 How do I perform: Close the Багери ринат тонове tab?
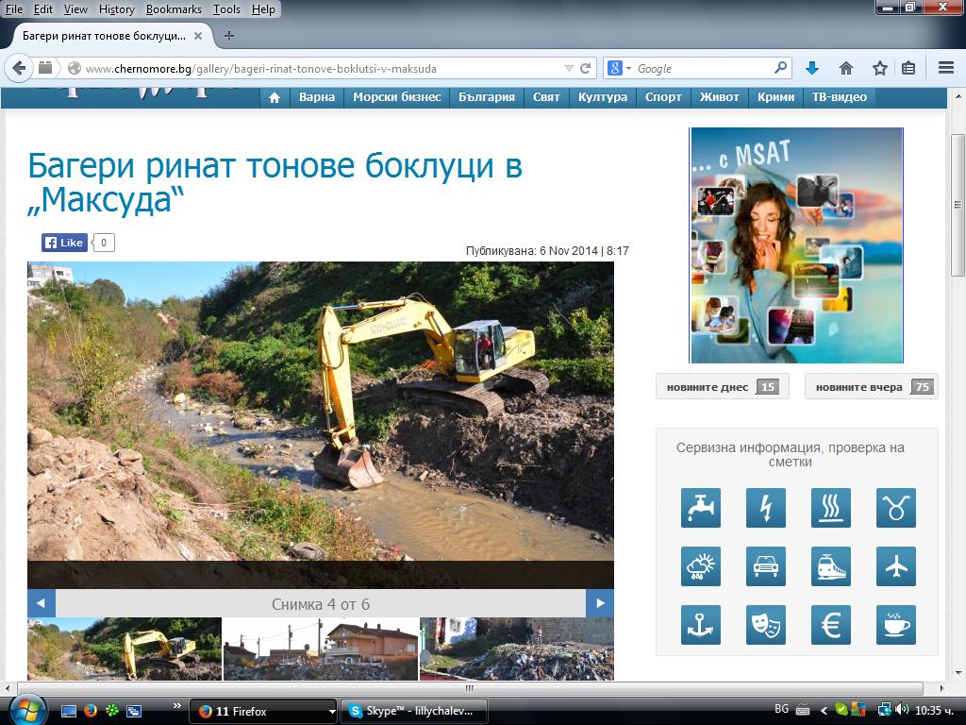(198, 36)
